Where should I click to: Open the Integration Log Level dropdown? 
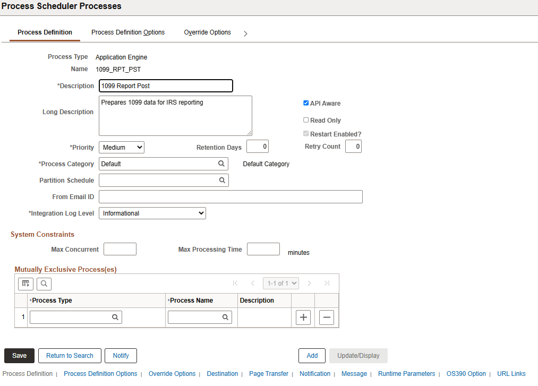(x=152, y=213)
